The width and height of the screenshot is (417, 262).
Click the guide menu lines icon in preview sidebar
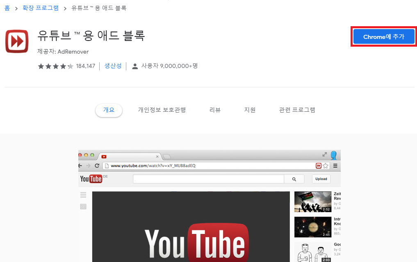coord(83,195)
